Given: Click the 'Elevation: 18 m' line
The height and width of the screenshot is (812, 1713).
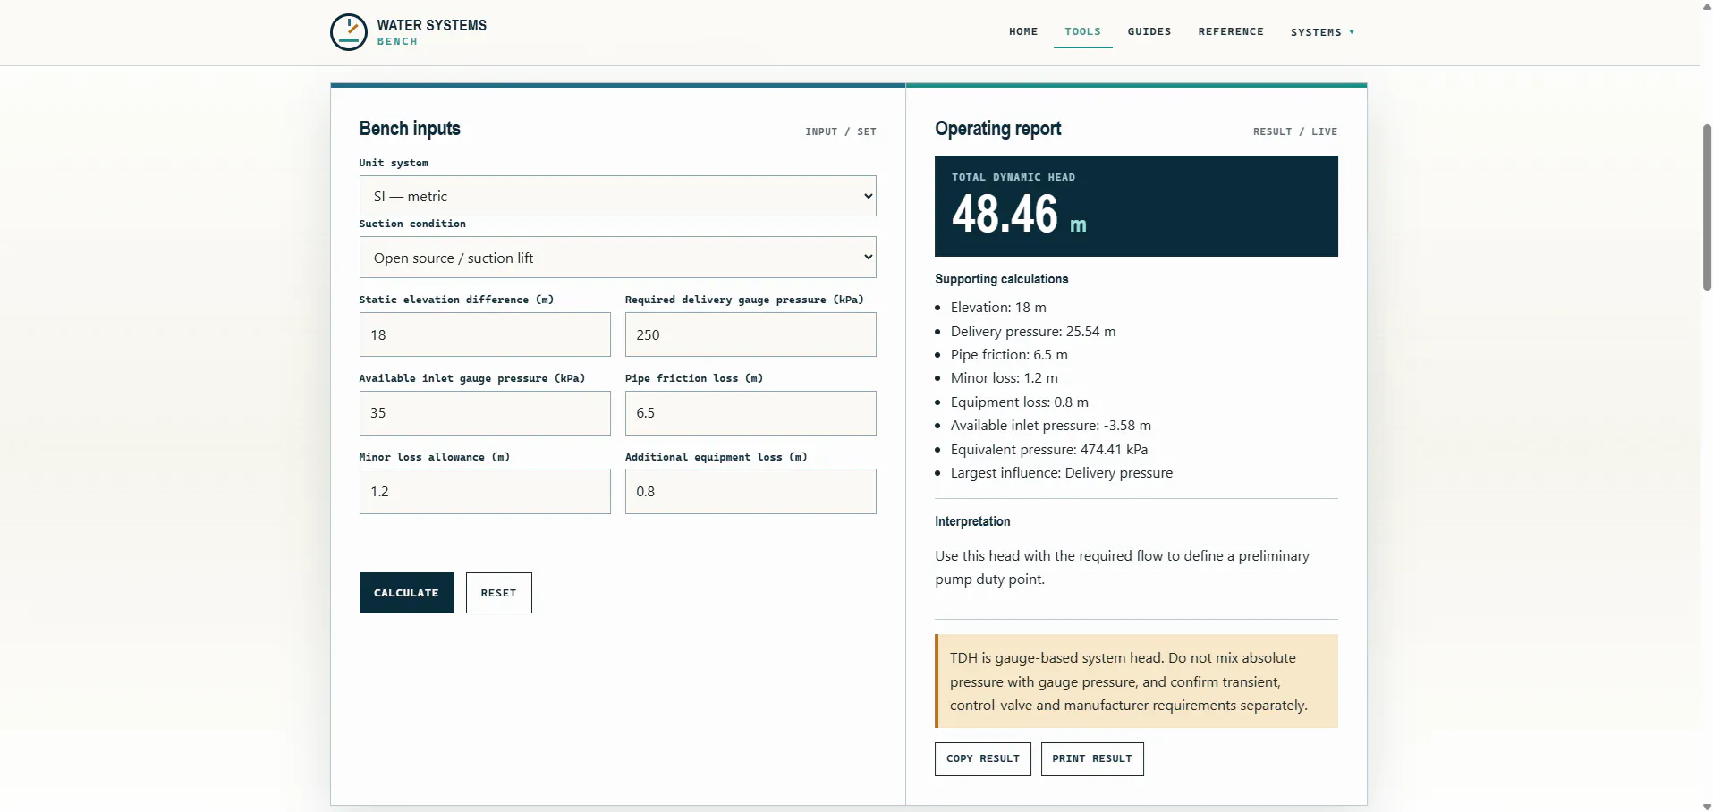Looking at the screenshot, I should coord(998,308).
